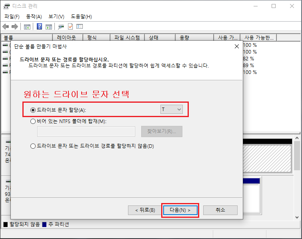The height and width of the screenshot is (239, 302).
Task: Open the 파일(F) menu
Action: [12, 16]
